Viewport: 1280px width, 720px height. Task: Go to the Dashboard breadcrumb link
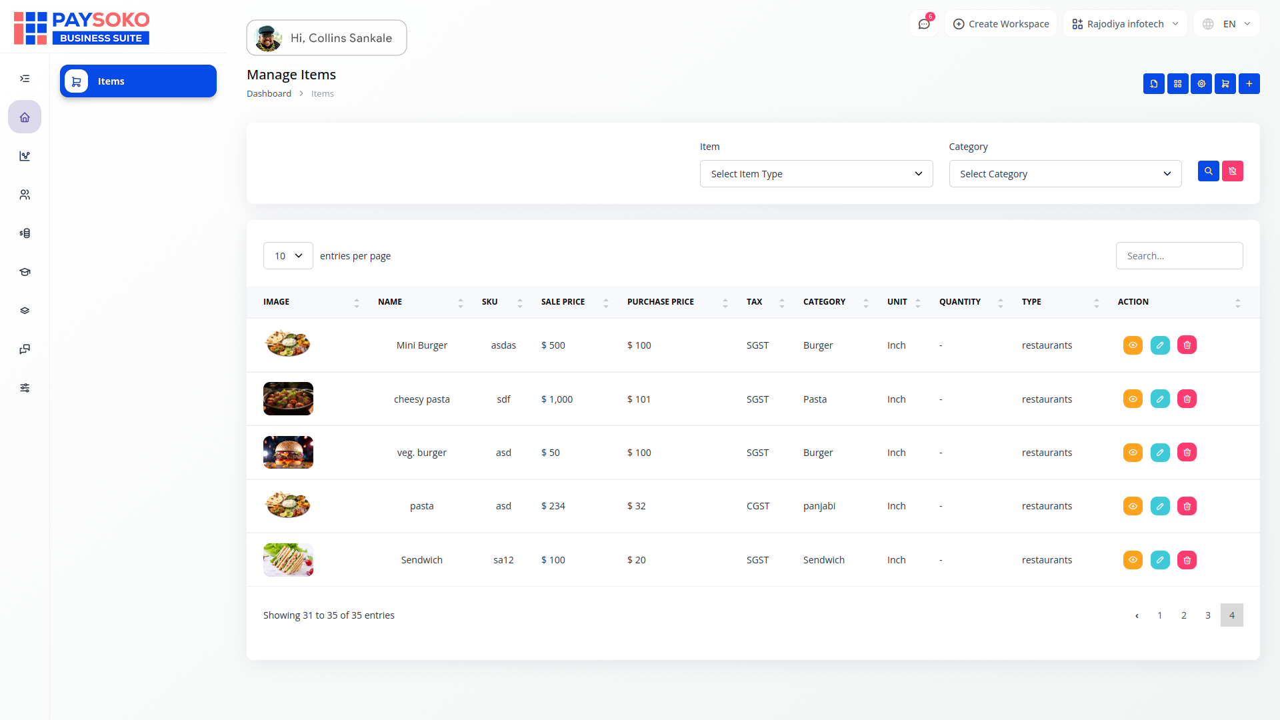269,94
